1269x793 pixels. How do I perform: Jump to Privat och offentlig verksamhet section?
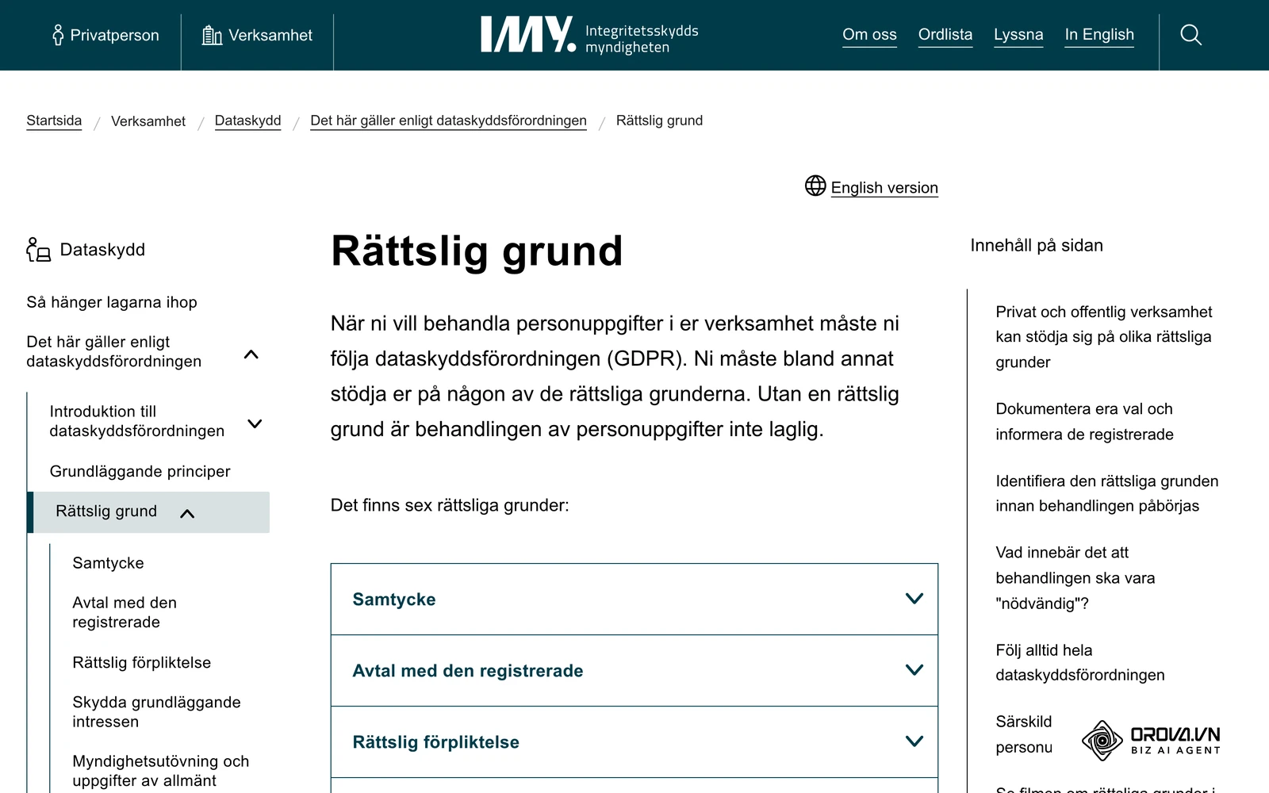[1103, 337]
